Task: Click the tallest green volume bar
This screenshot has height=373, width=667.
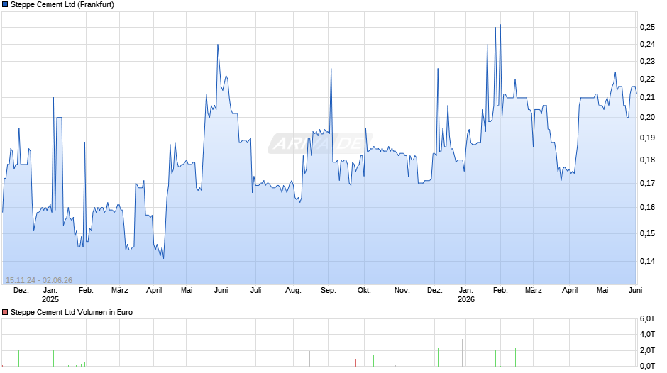Action: (x=487, y=347)
